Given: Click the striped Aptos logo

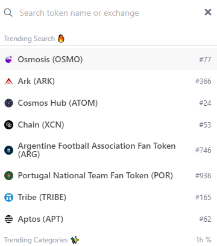Looking at the screenshot, I should [x=8, y=219].
